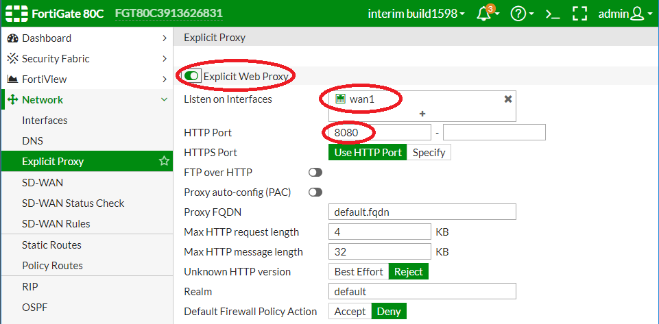This screenshot has height=324, width=659.
Task: Enable Proxy auto-config (PAC) toggle
Action: (x=315, y=192)
